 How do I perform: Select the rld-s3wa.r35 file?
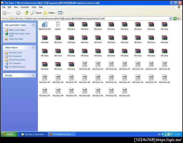(151, 66)
